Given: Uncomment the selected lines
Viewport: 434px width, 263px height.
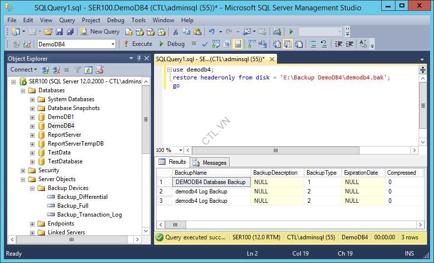Looking at the screenshot, I should pos(324,44).
